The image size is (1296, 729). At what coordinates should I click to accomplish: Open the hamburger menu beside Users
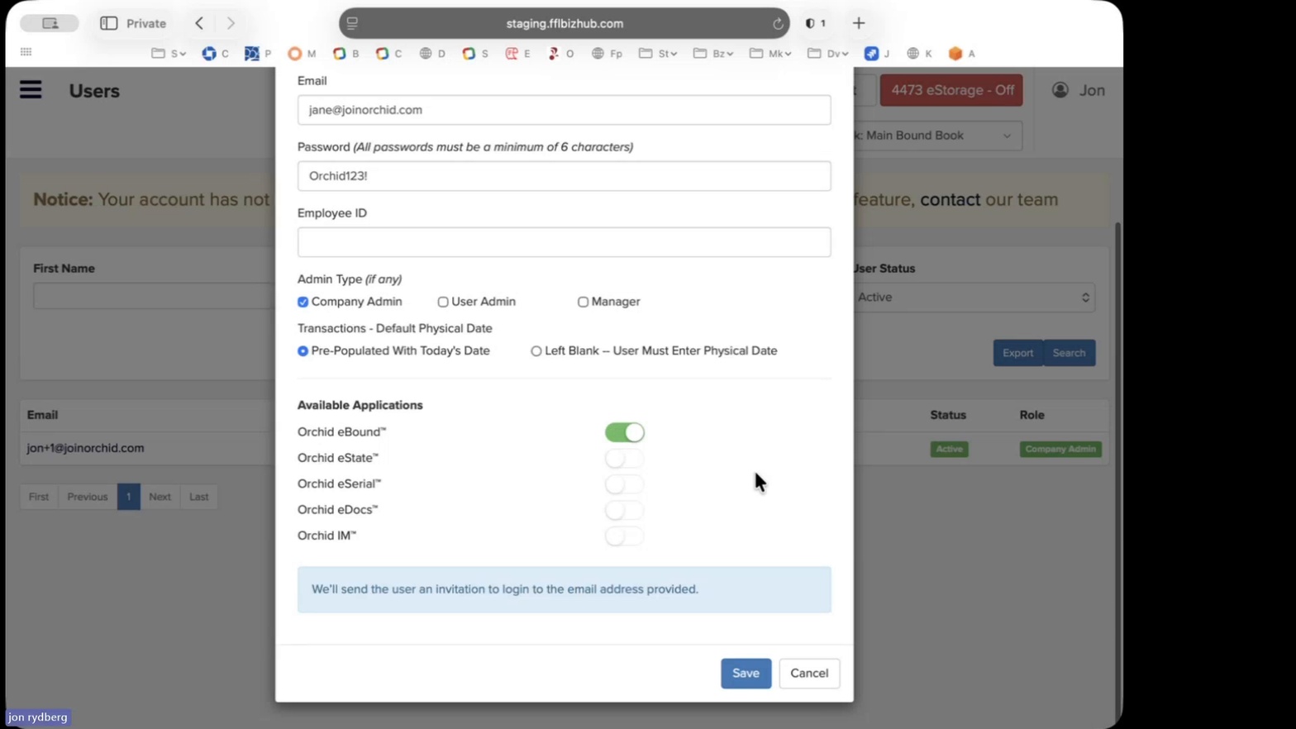click(x=31, y=89)
